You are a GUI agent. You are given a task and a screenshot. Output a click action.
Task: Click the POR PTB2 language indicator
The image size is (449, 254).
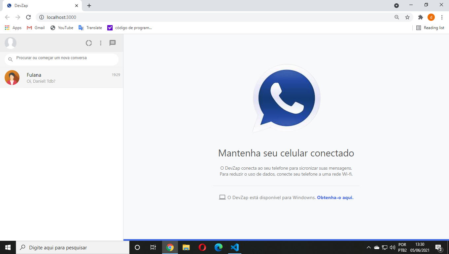point(402,247)
